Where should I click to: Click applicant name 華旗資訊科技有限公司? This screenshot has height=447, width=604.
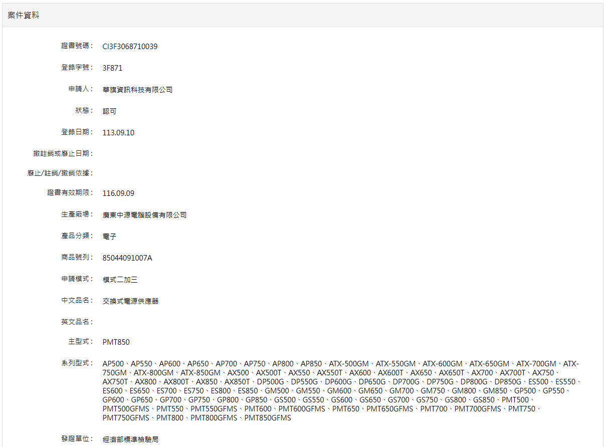click(x=137, y=90)
